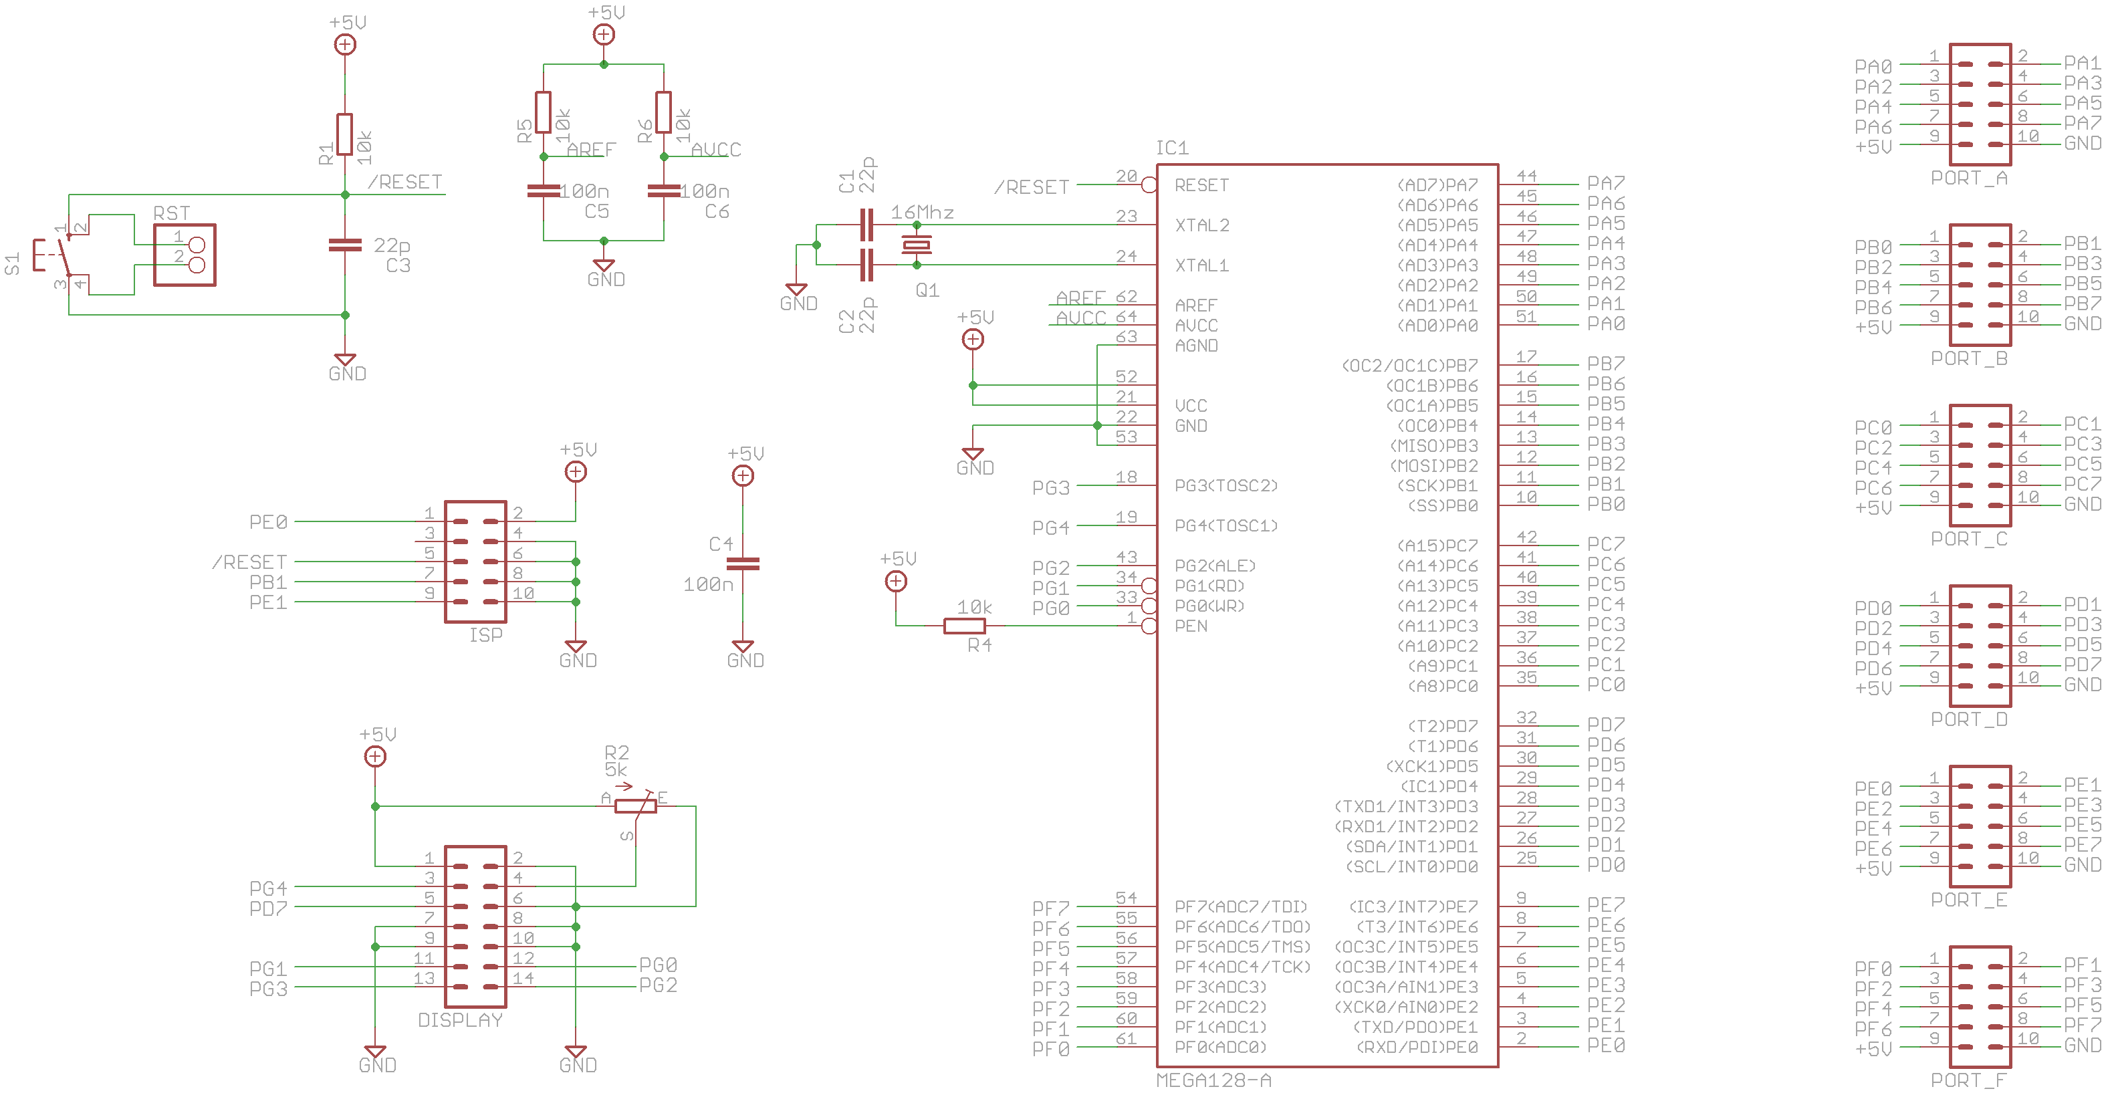Select the PORT_A pin header
Screen dimensions: 2110x1093
pos(1980,105)
